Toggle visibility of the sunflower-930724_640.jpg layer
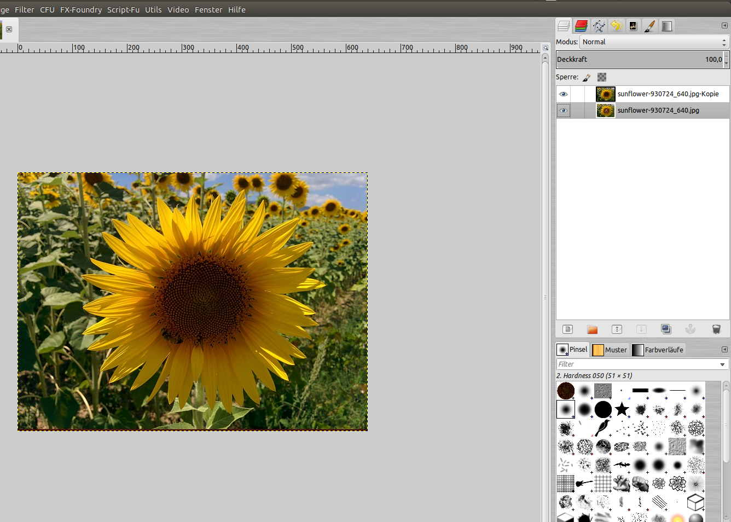This screenshot has height=522, width=731. point(563,111)
